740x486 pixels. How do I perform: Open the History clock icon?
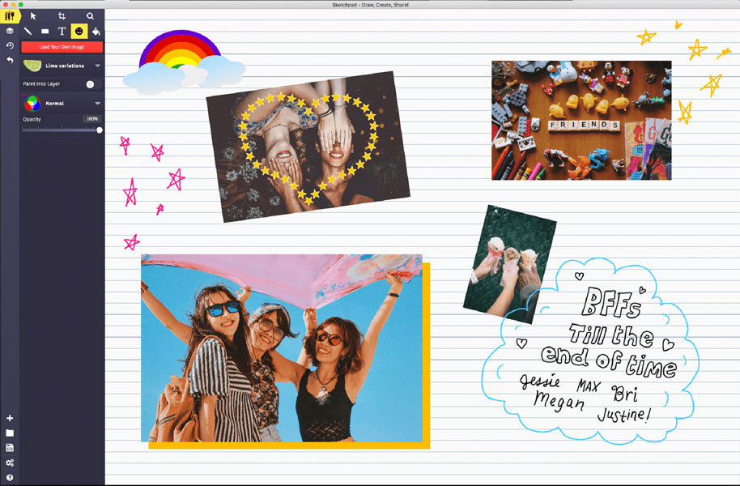click(10, 45)
